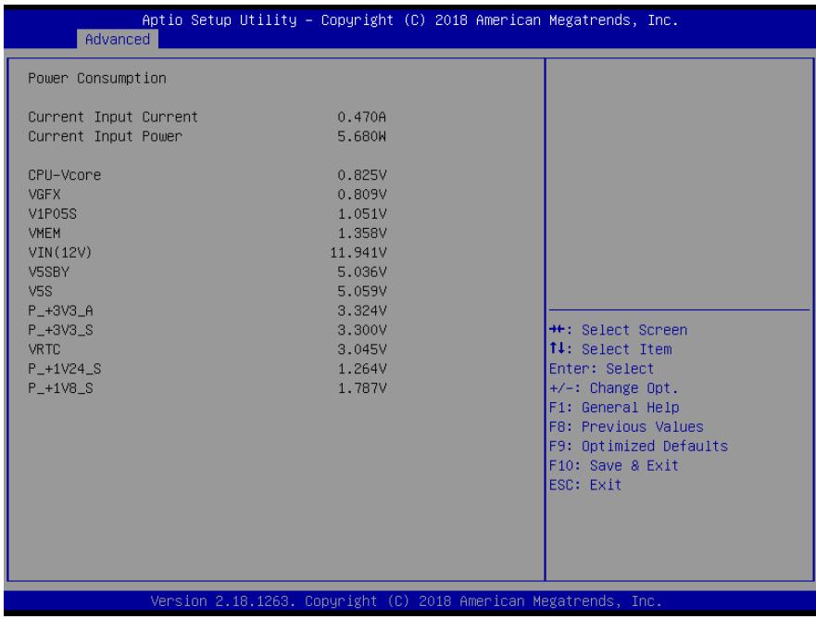
Task: Select the V5SBY voltage row
Action: 207,272
